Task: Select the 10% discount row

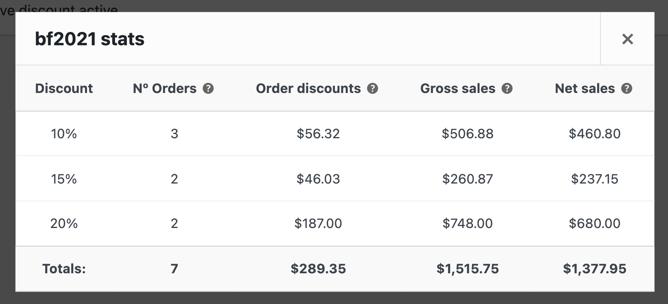Action: (63, 133)
